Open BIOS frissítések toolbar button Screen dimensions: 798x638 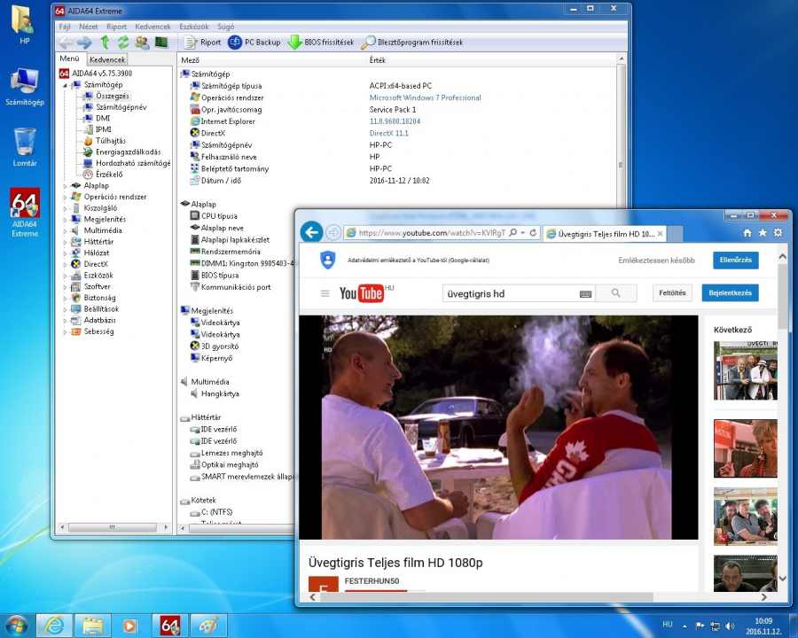tap(321, 43)
